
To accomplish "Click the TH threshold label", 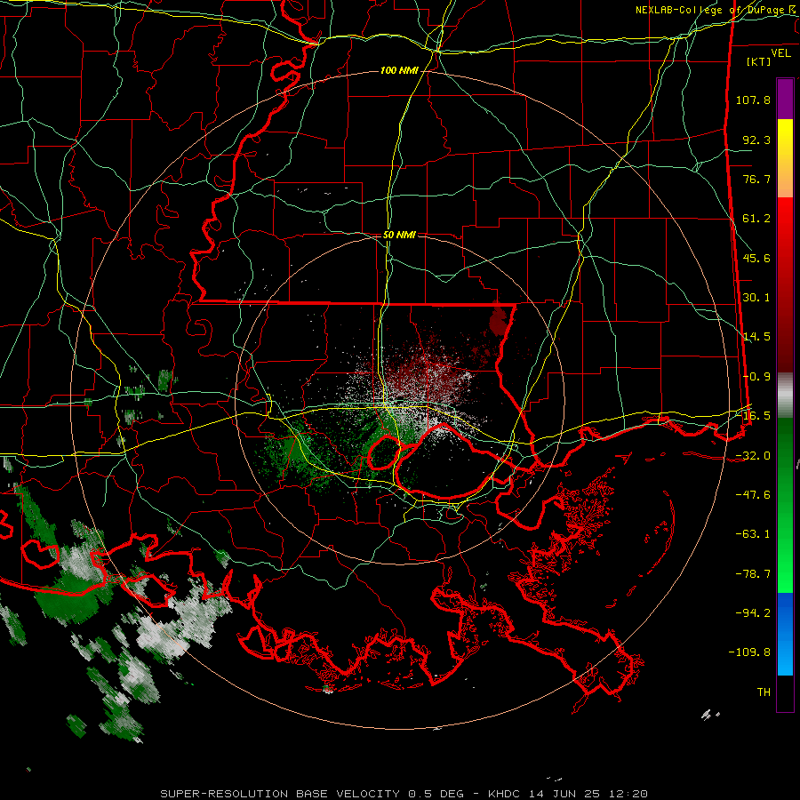I will (764, 692).
